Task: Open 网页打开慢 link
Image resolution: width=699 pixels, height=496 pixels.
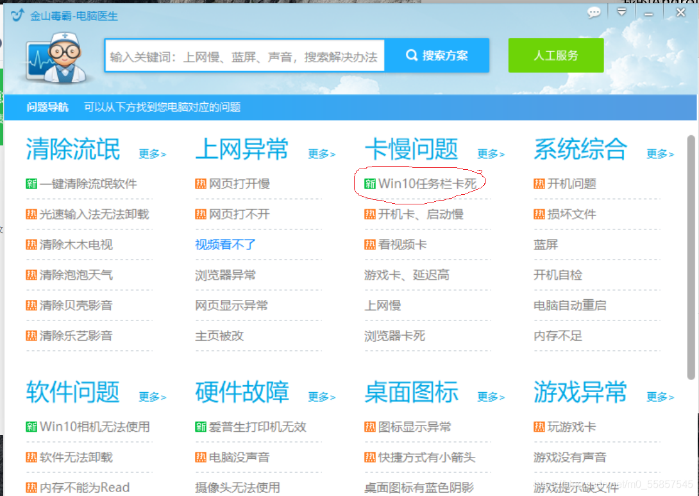Action: point(239,184)
